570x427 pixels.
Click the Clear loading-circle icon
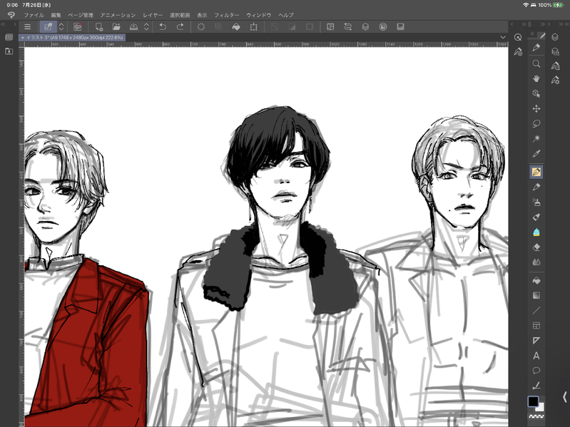(x=201, y=26)
